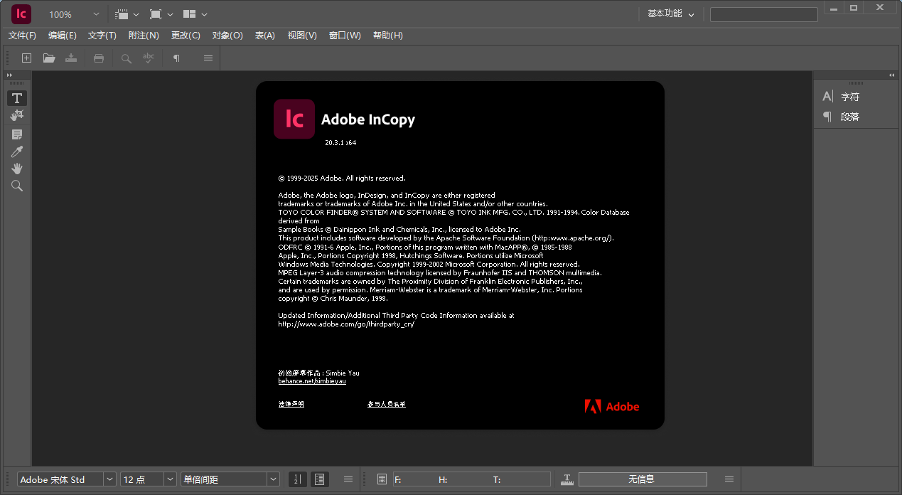Expand the left toolbox double arrows
Image resolution: width=902 pixels, height=495 pixels.
10,75
